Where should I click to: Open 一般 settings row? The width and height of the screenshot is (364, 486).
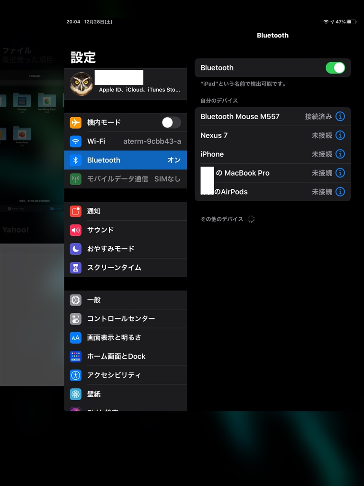click(125, 300)
